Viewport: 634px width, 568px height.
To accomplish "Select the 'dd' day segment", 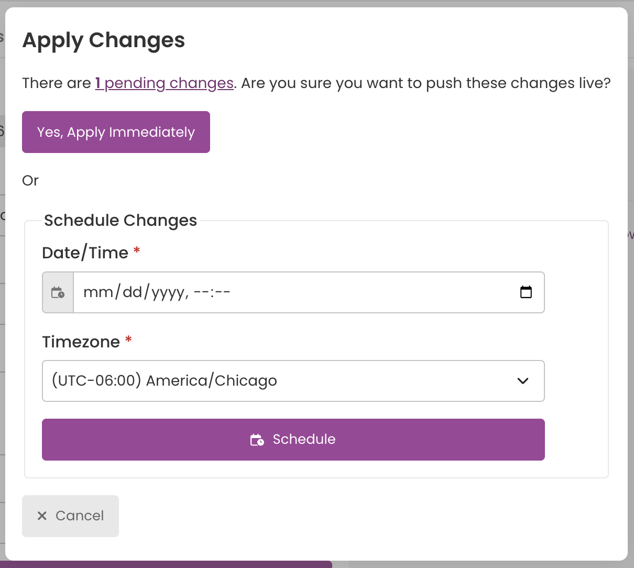I will [x=132, y=292].
